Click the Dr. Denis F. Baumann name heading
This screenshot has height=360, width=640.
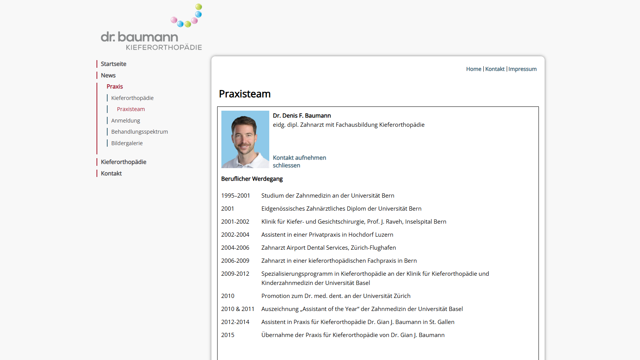[301, 116]
